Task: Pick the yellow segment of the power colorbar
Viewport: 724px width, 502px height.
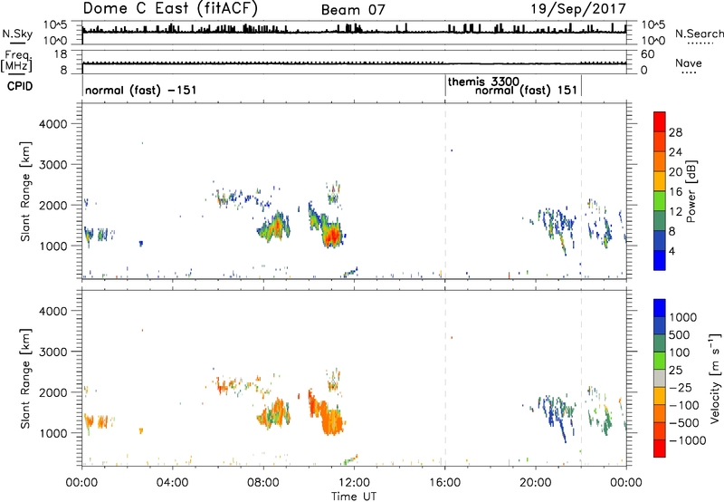Action: (660, 181)
